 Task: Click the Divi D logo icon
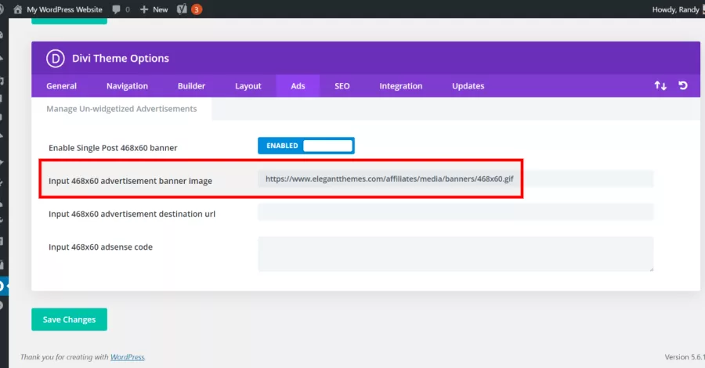pyautogui.click(x=56, y=59)
